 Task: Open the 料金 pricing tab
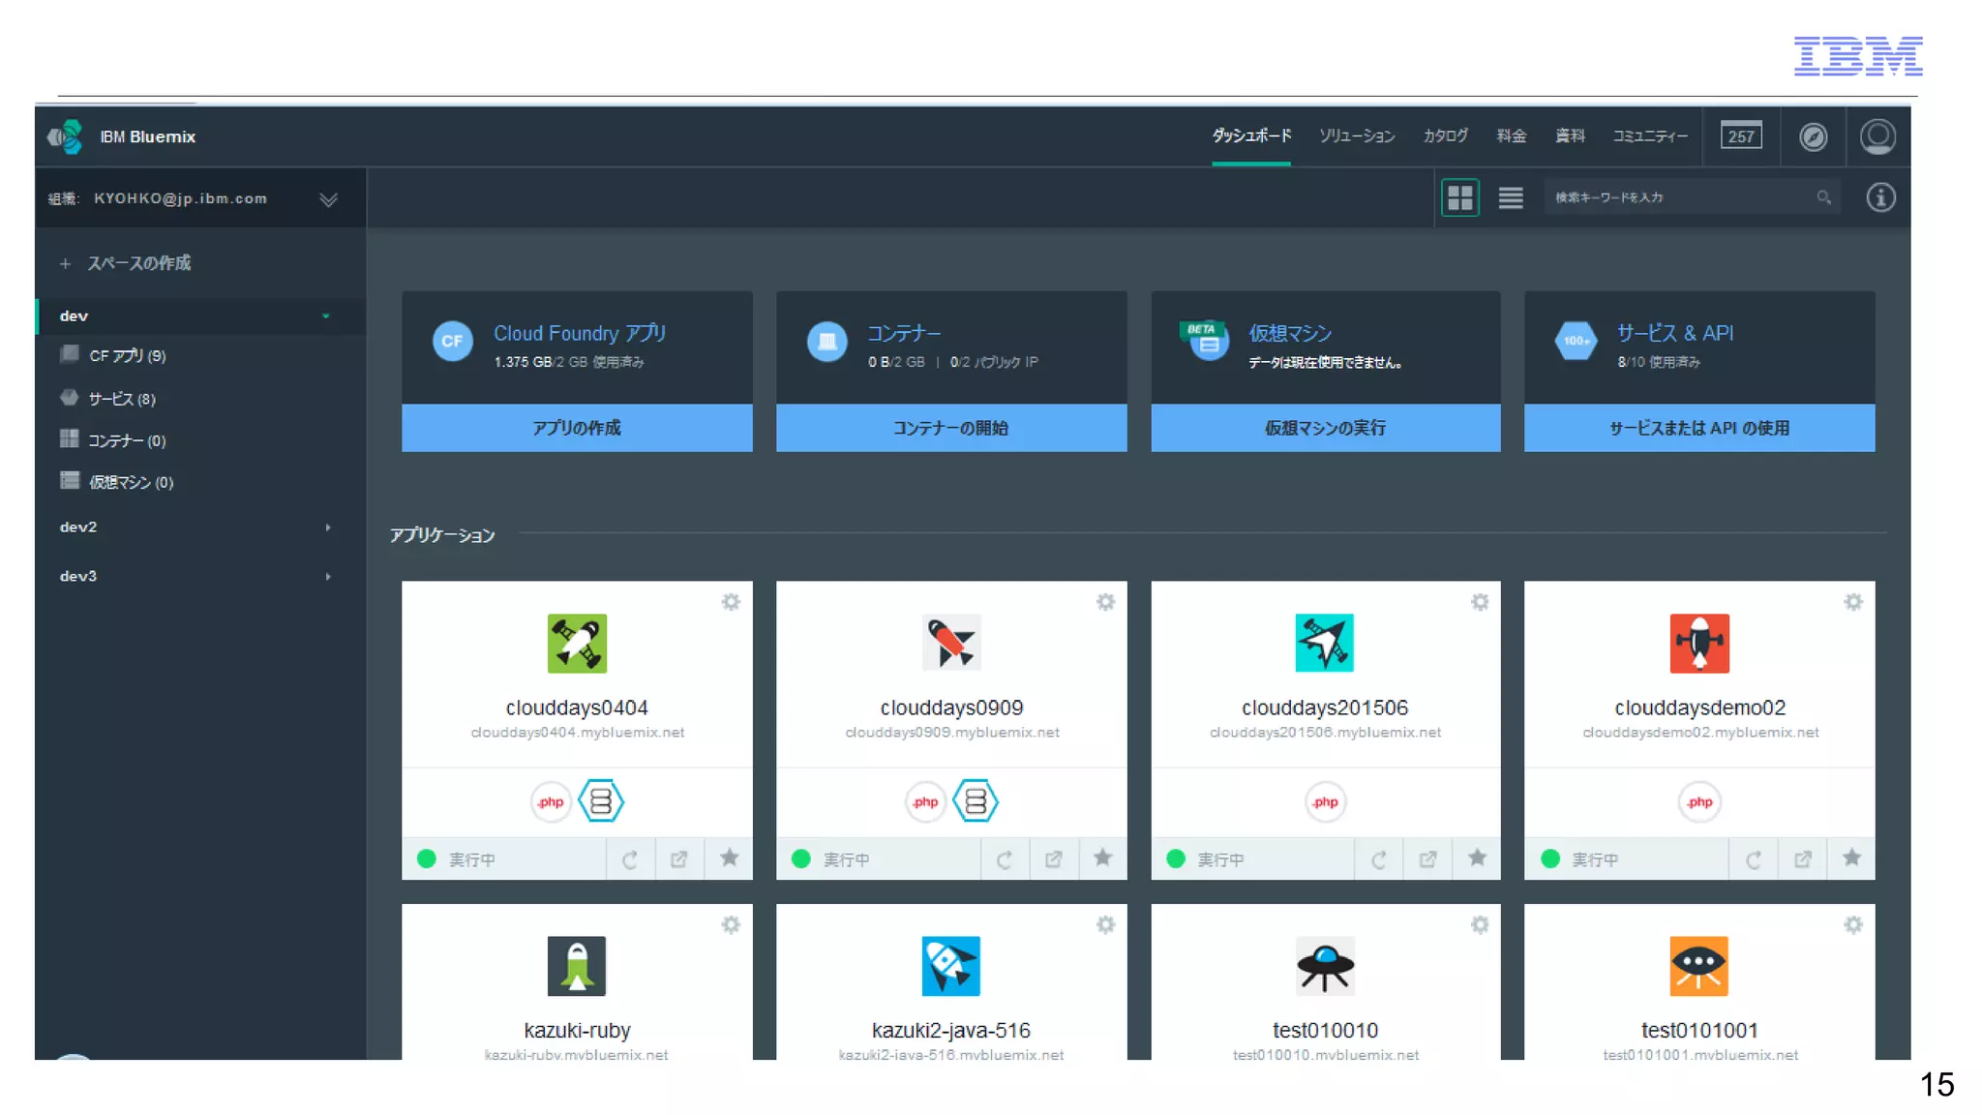click(x=1511, y=136)
